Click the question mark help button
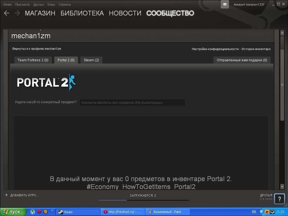This screenshot has height=216, width=288. tap(279, 199)
